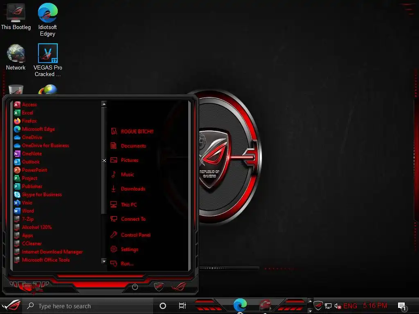Image resolution: width=419 pixels, height=314 pixels.
Task: Open the notification center icon
Action: [x=402, y=307]
